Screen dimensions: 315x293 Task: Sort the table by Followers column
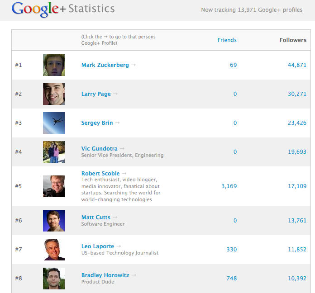pos(293,40)
